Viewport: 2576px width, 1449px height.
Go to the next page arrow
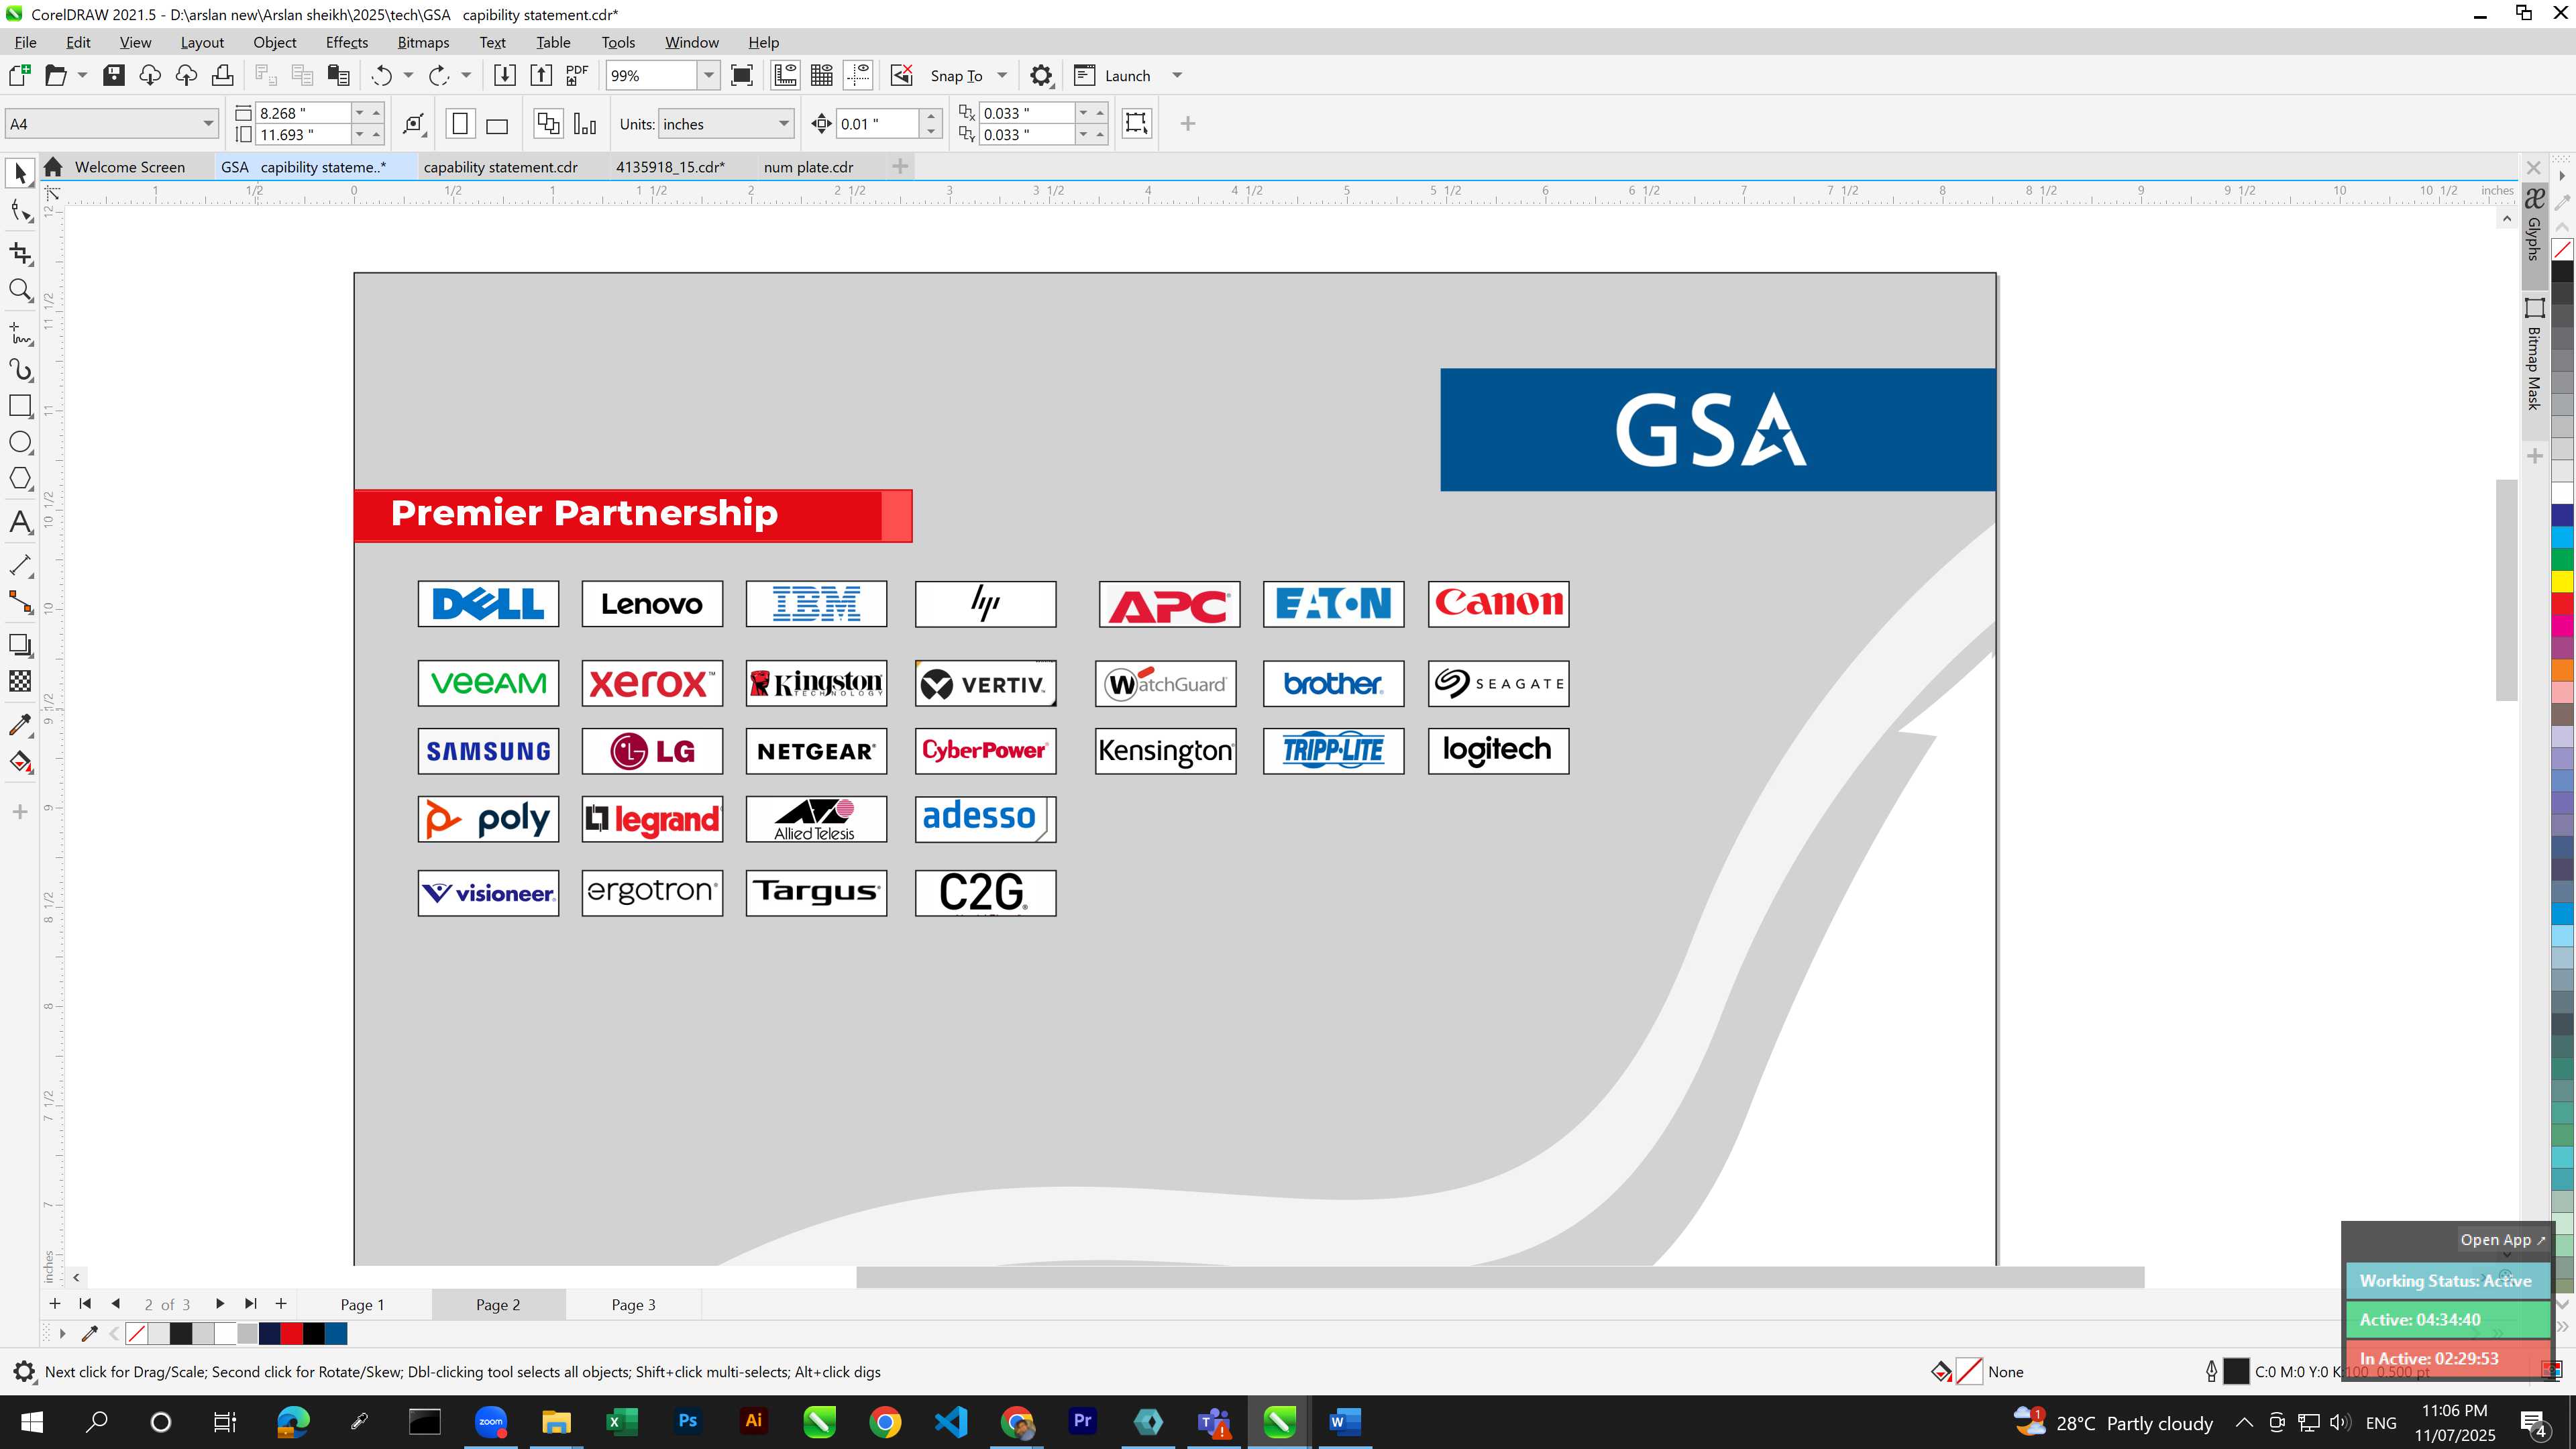tap(219, 1304)
